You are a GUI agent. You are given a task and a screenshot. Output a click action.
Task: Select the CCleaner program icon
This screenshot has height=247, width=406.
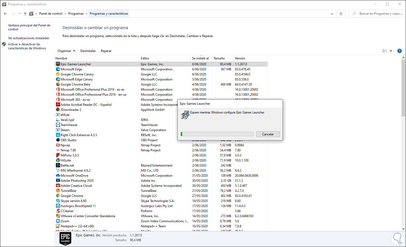click(58, 211)
